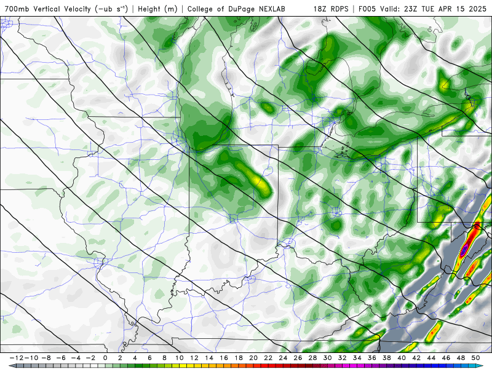Click the 'Valid: 23Z TUE APR 15 2025' text
Viewport: 492px width, 369px height.
coord(434,9)
